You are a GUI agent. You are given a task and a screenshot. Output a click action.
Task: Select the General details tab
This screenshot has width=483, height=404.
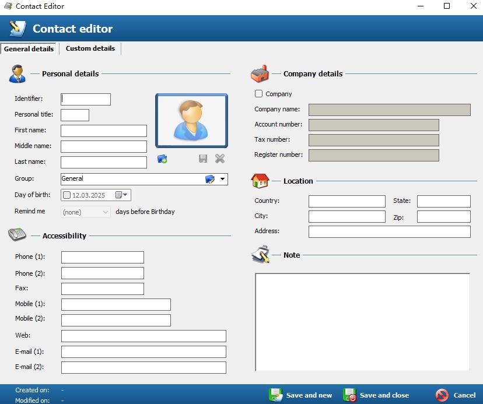[x=29, y=49]
